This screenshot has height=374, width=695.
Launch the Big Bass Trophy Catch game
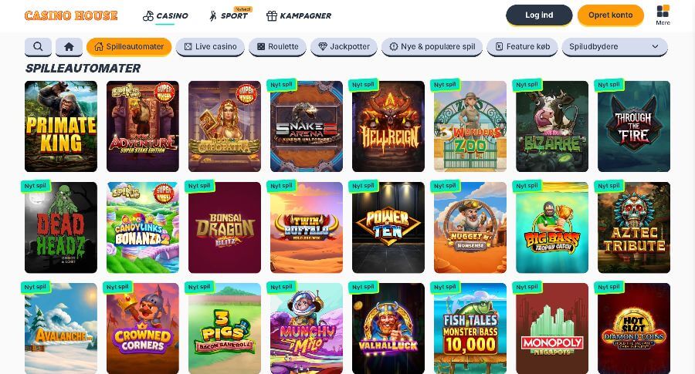coord(552,227)
